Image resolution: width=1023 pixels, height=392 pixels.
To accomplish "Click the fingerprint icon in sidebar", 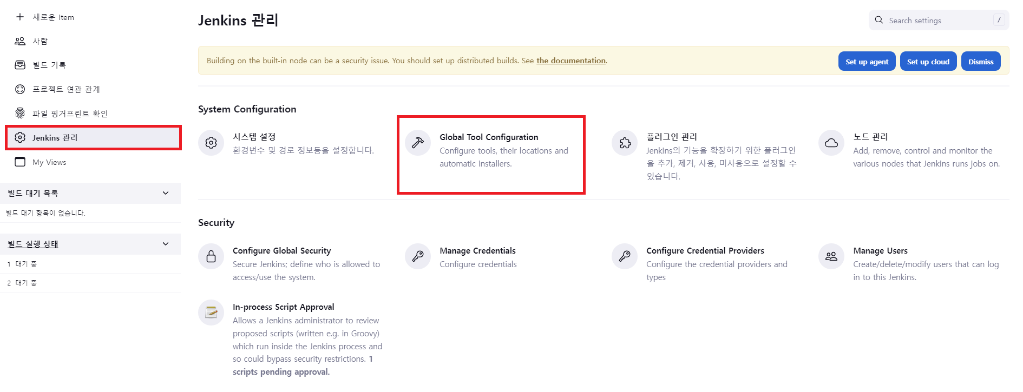I will (x=20, y=113).
